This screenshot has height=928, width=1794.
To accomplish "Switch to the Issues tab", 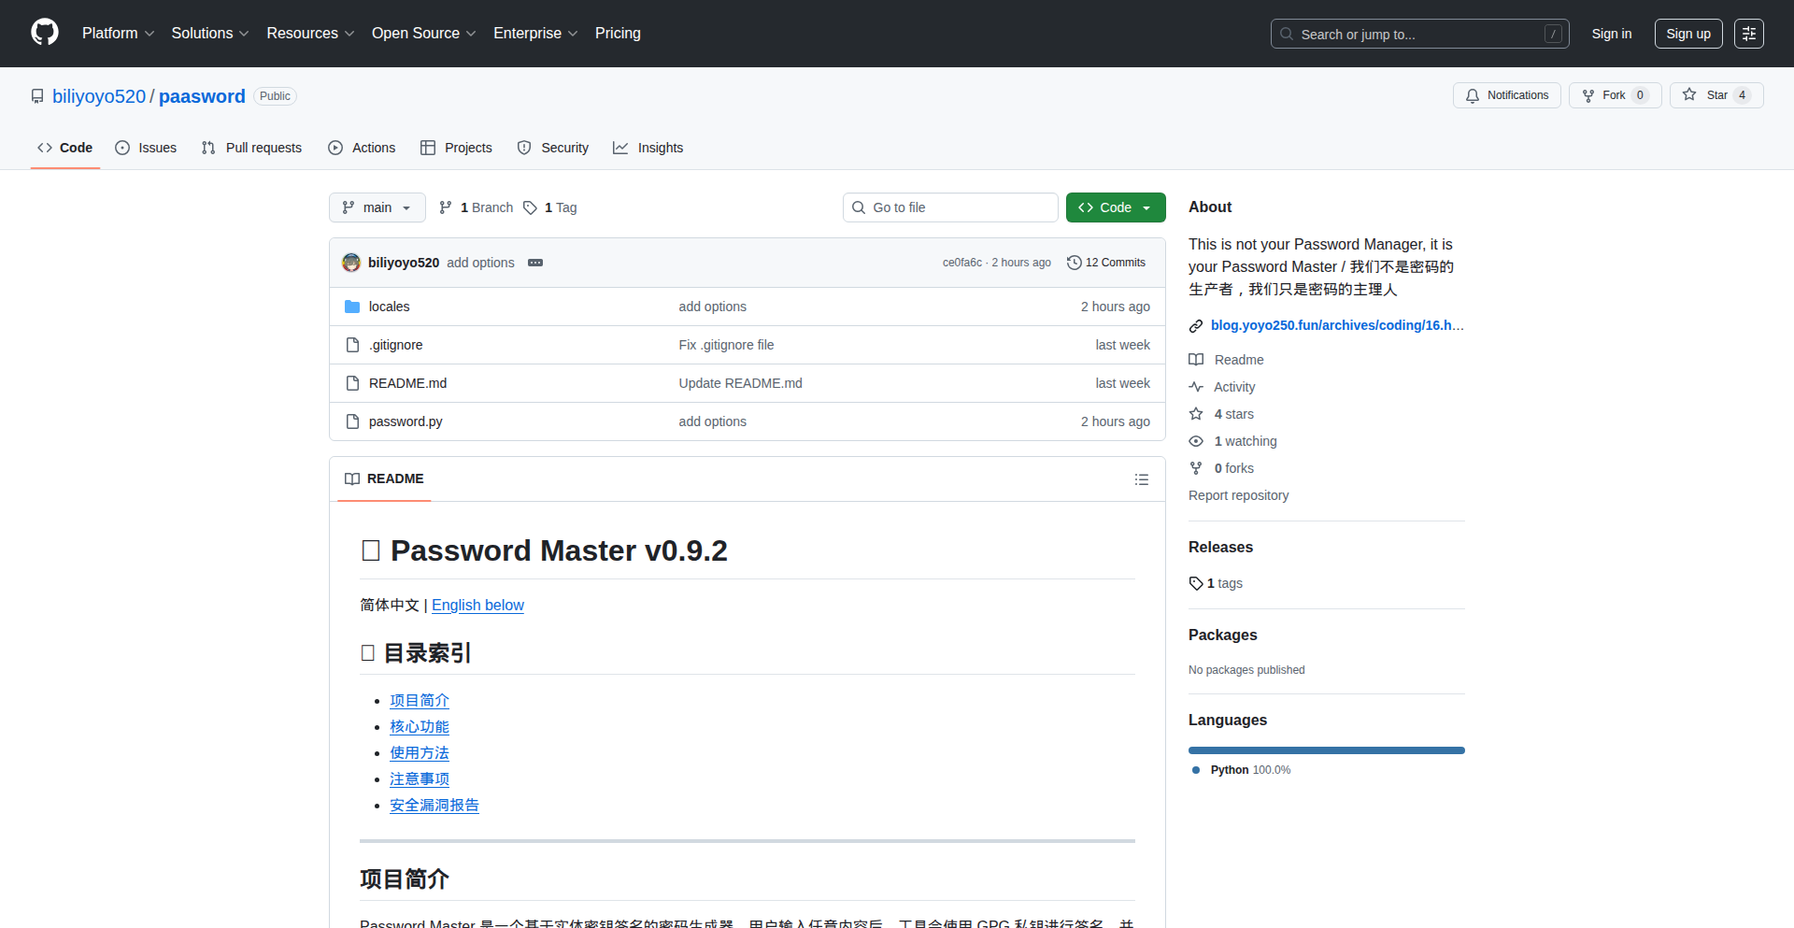I will [146, 148].
